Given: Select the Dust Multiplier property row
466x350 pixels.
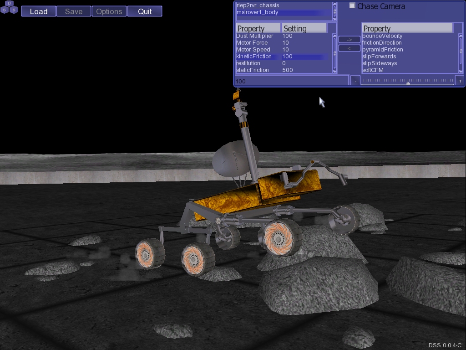Looking at the screenshot, I should tap(282, 36).
